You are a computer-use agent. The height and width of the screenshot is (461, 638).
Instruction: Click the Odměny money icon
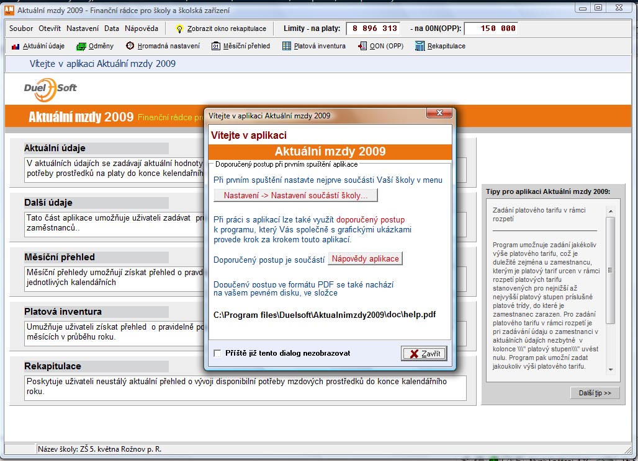[x=81, y=46]
